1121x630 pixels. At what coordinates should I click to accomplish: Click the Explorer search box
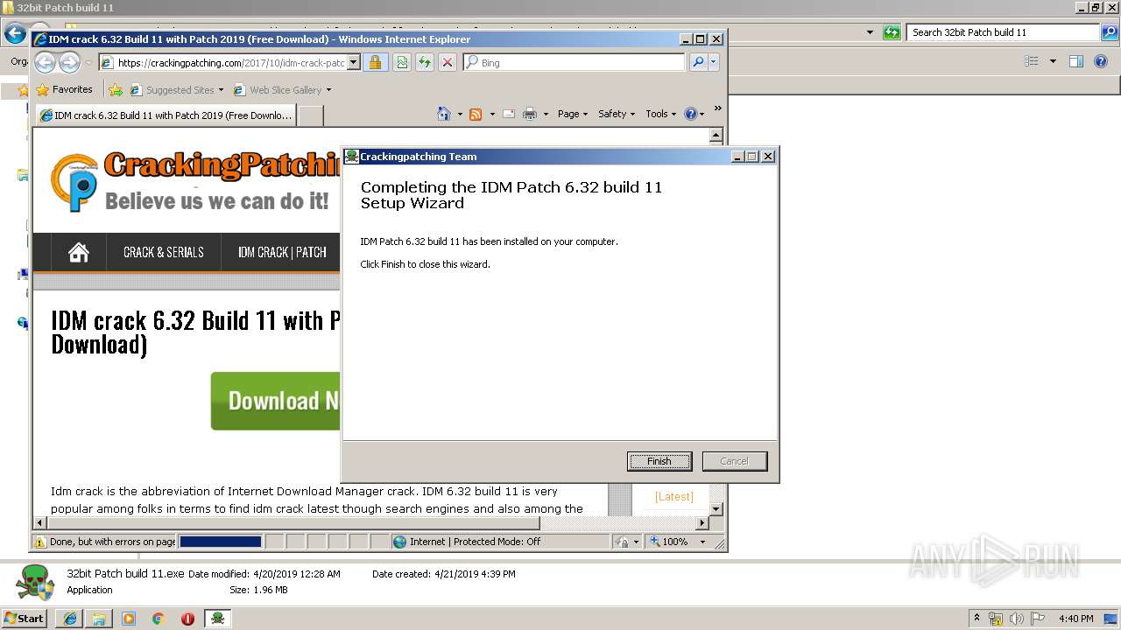[1004, 32]
